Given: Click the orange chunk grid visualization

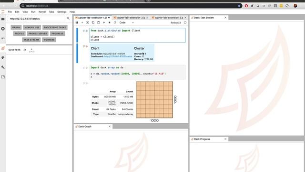Looking at the screenshot, I should click(x=154, y=100).
